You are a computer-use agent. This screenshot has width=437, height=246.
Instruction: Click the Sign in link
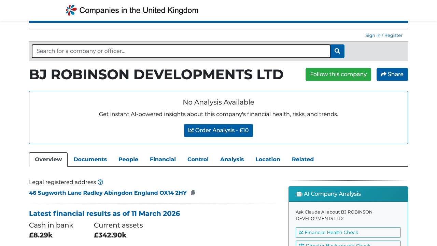click(373, 35)
